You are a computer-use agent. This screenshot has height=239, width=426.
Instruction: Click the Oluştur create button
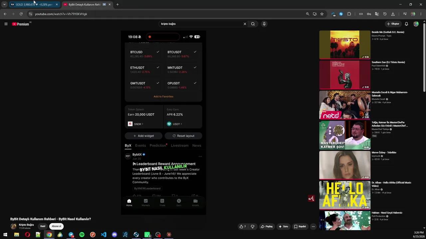[393, 24]
